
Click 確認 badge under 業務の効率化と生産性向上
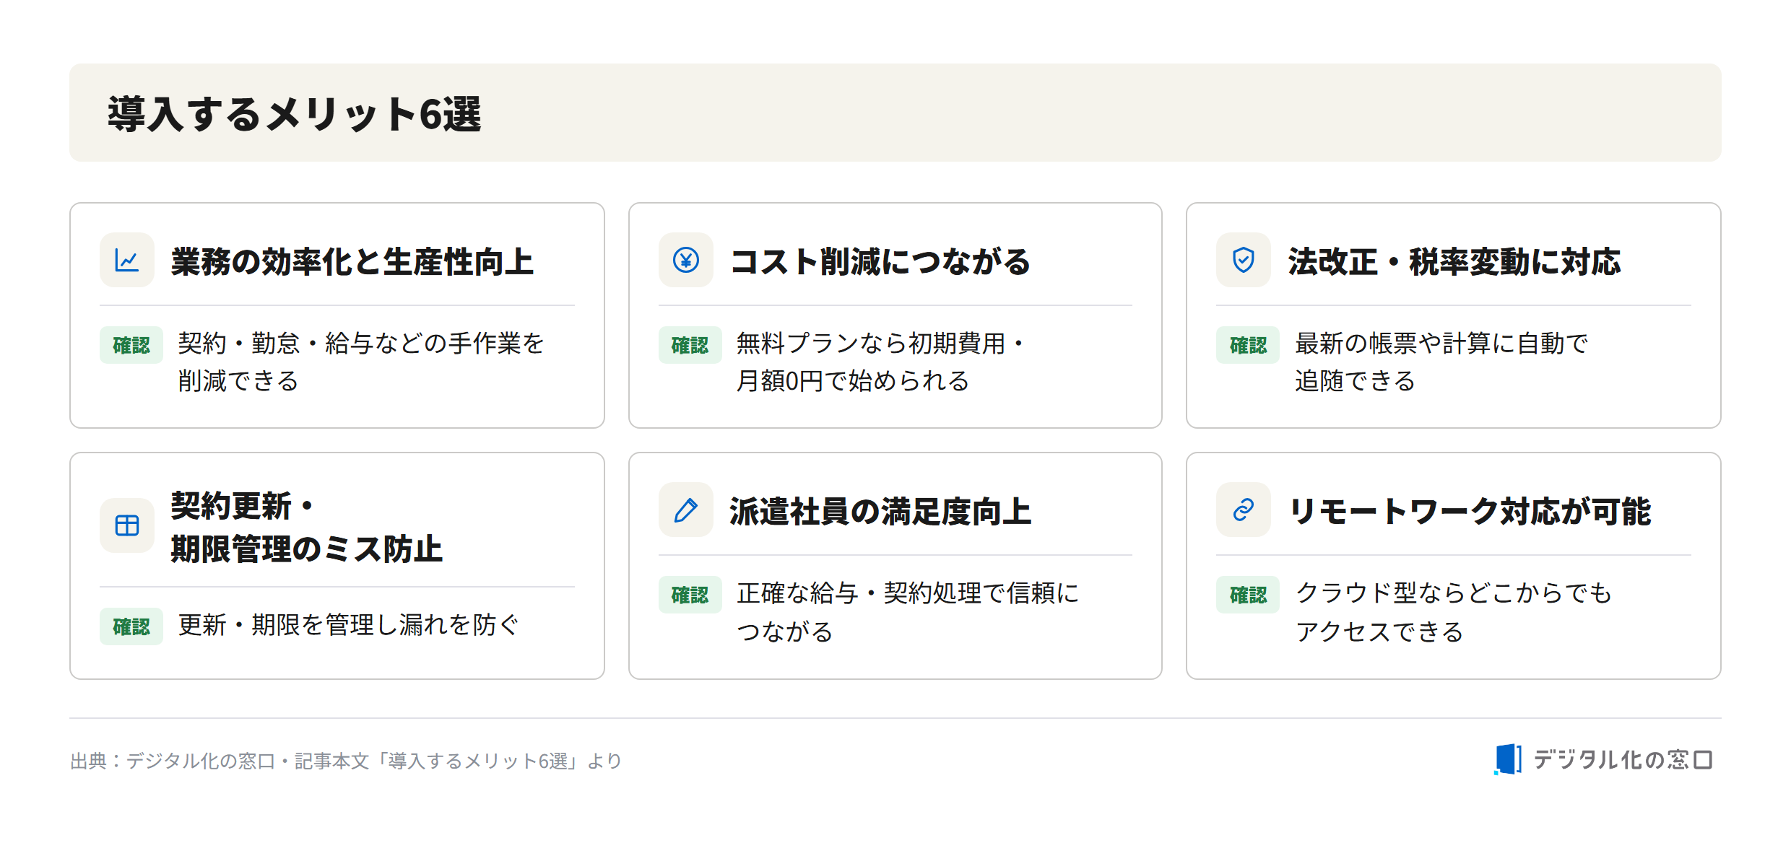[x=131, y=345]
